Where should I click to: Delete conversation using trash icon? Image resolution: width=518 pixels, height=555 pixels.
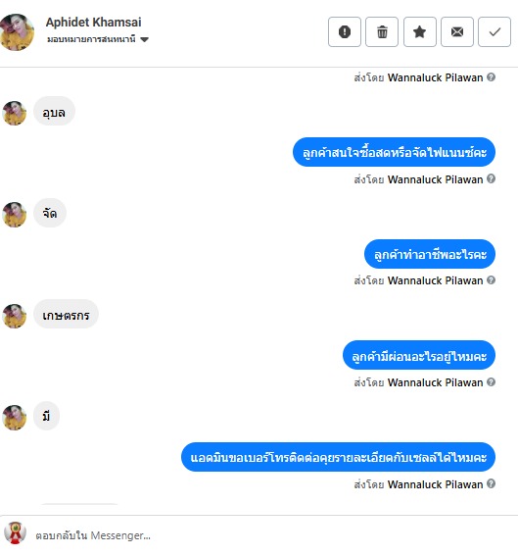click(x=382, y=31)
